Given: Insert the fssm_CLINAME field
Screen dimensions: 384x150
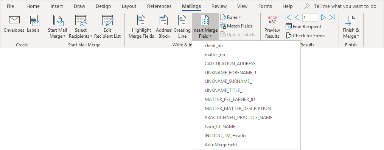Looking at the screenshot, I should 246,127.
